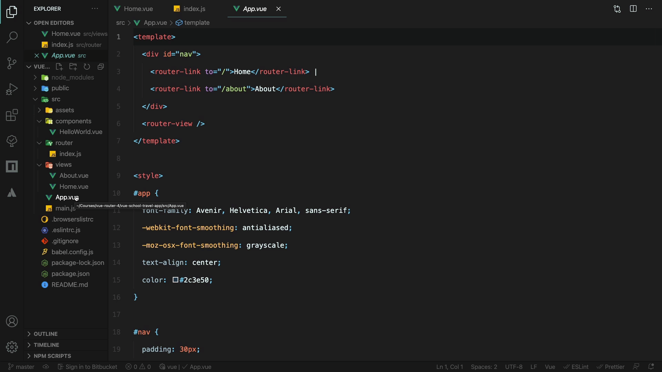
Task: Switch to the Home.vue tab
Action: pos(138,9)
